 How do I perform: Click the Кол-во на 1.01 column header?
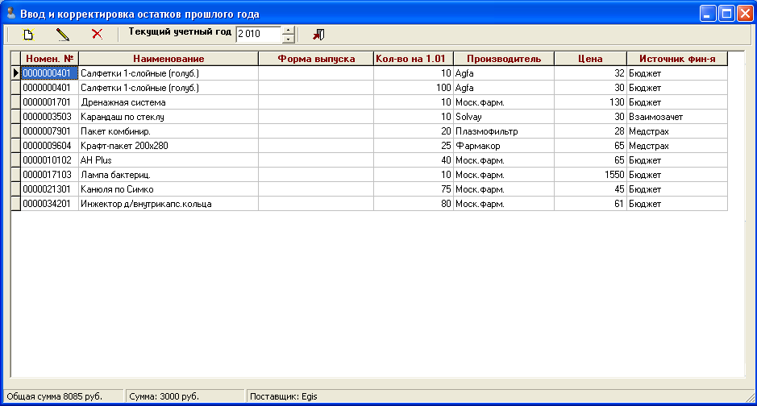coord(414,58)
